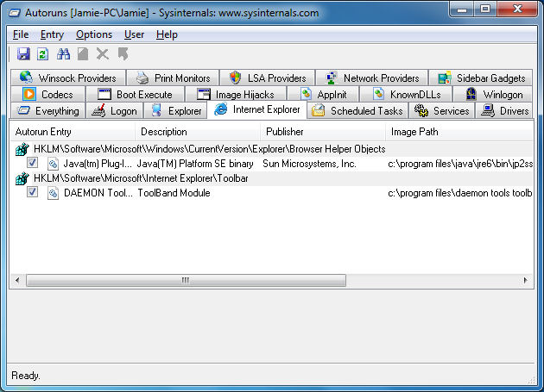Viewport: 544px width, 392px height.
Task: Open the Help menu
Action: [x=167, y=34]
